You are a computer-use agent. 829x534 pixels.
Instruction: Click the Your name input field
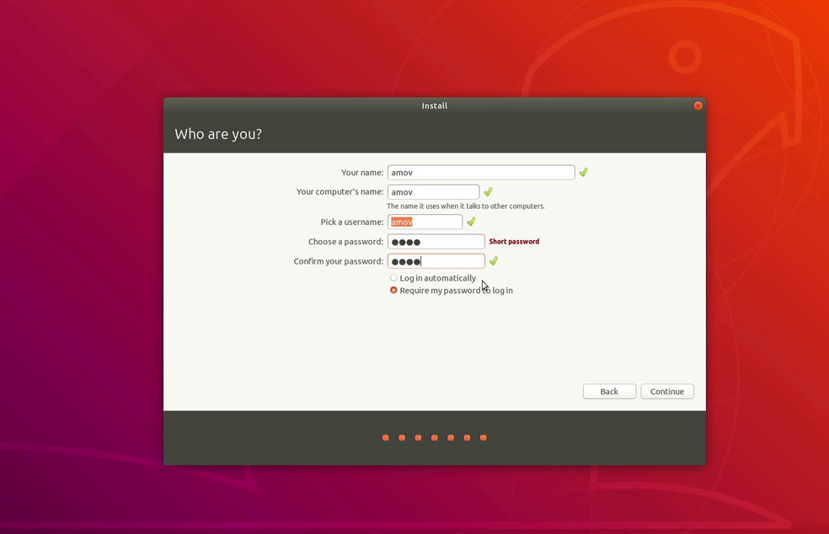(x=480, y=173)
